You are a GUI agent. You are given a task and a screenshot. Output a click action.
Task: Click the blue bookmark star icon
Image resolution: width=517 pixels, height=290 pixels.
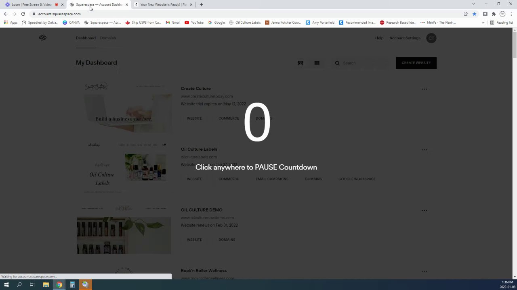point(474,14)
